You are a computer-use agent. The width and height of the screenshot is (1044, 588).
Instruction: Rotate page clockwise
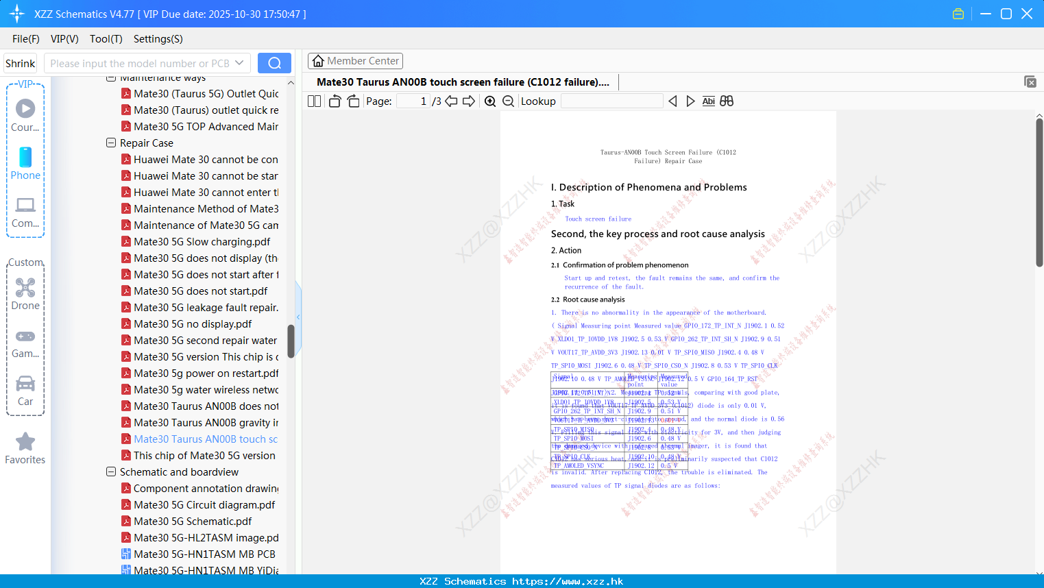[353, 101]
